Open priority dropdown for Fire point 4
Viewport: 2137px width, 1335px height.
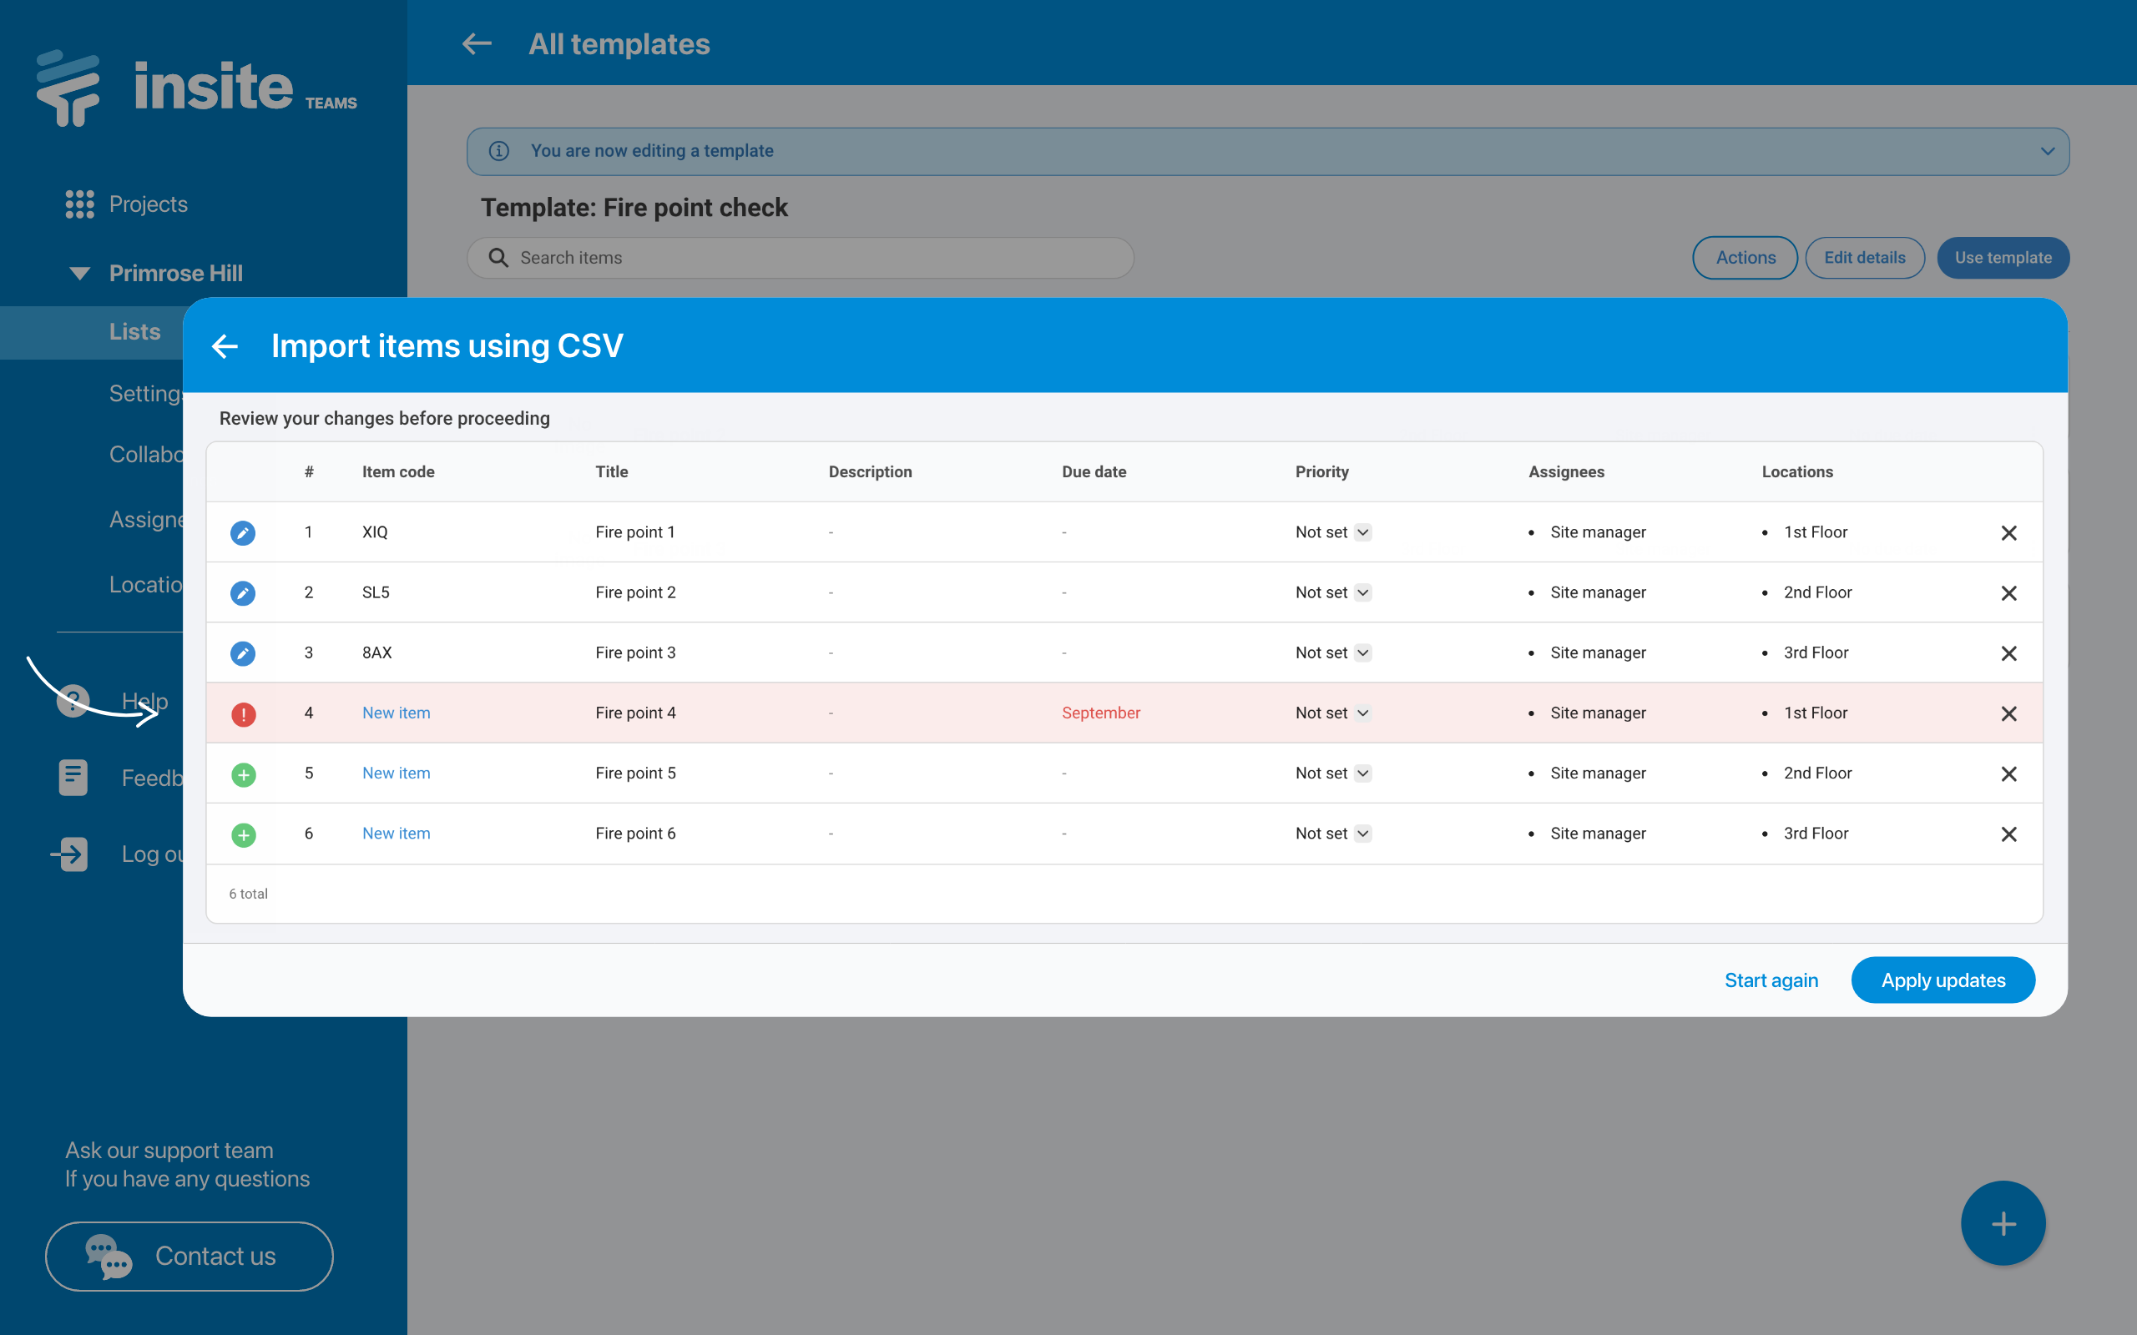pyautogui.click(x=1362, y=713)
